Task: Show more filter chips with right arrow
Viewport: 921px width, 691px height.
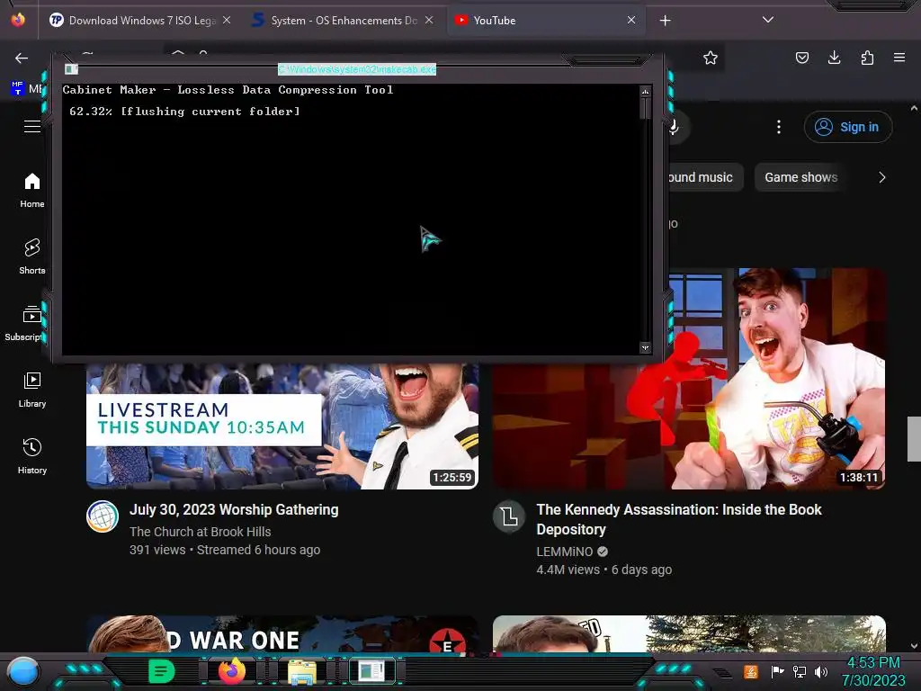Action: click(x=881, y=177)
